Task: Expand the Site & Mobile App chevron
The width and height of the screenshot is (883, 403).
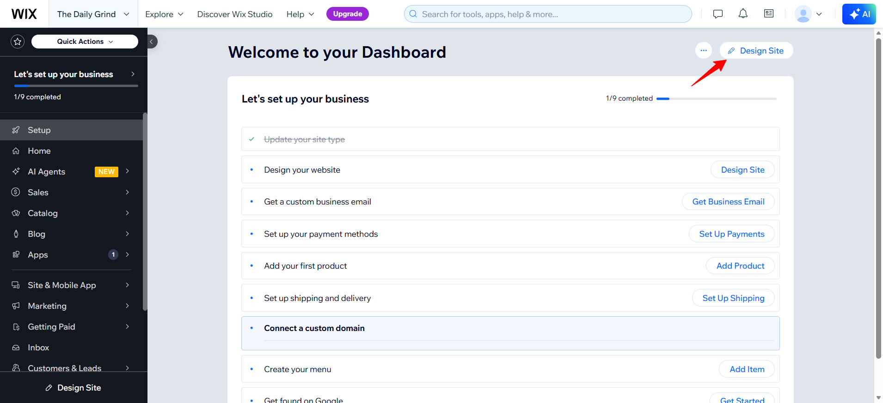Action: click(x=127, y=285)
